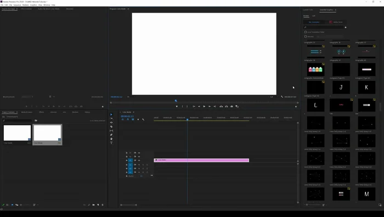Screen dimensions: 384x217
Task: Click Go to In point in the Program Monitor
Action: click(x=194, y=107)
